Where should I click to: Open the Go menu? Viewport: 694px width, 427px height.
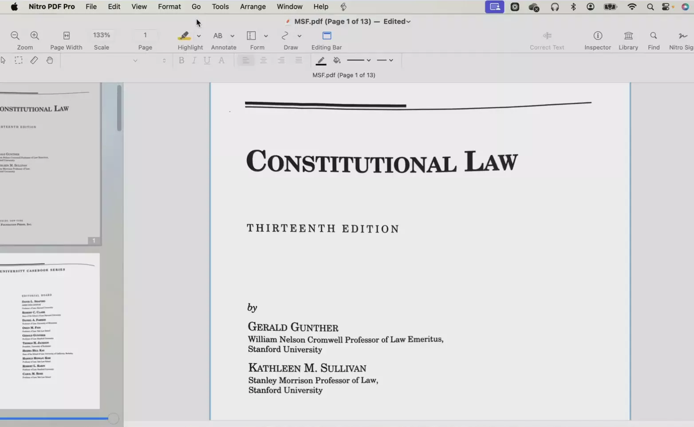(x=196, y=7)
